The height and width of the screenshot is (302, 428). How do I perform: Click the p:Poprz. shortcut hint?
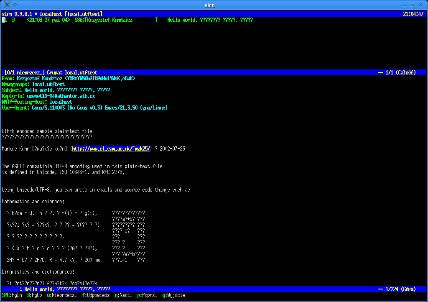[x=148, y=295]
